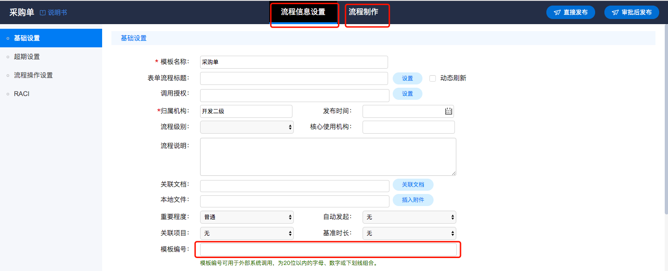
Task: Click the 基础设置 section heading
Action: (x=134, y=38)
